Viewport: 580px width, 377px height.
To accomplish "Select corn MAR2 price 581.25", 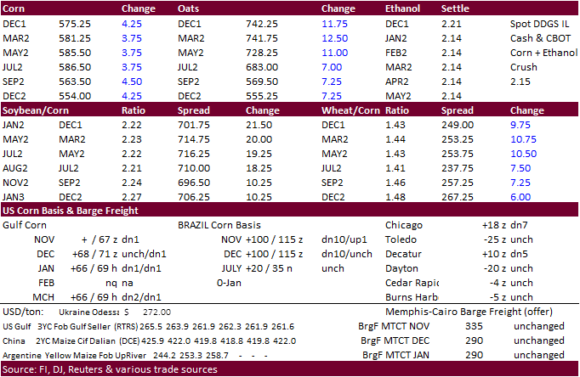I will click(75, 38).
